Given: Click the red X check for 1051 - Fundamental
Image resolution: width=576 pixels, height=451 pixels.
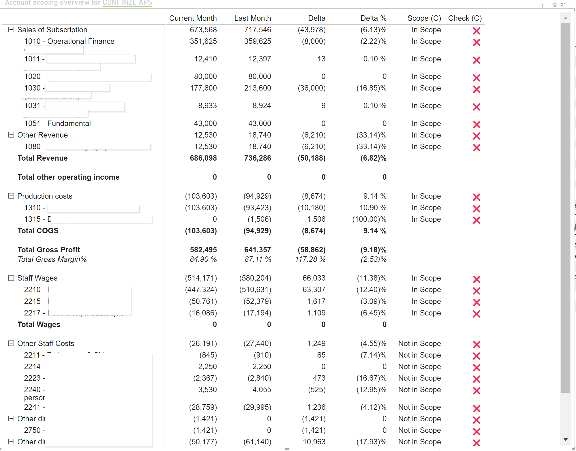Looking at the screenshot, I should pos(476,125).
